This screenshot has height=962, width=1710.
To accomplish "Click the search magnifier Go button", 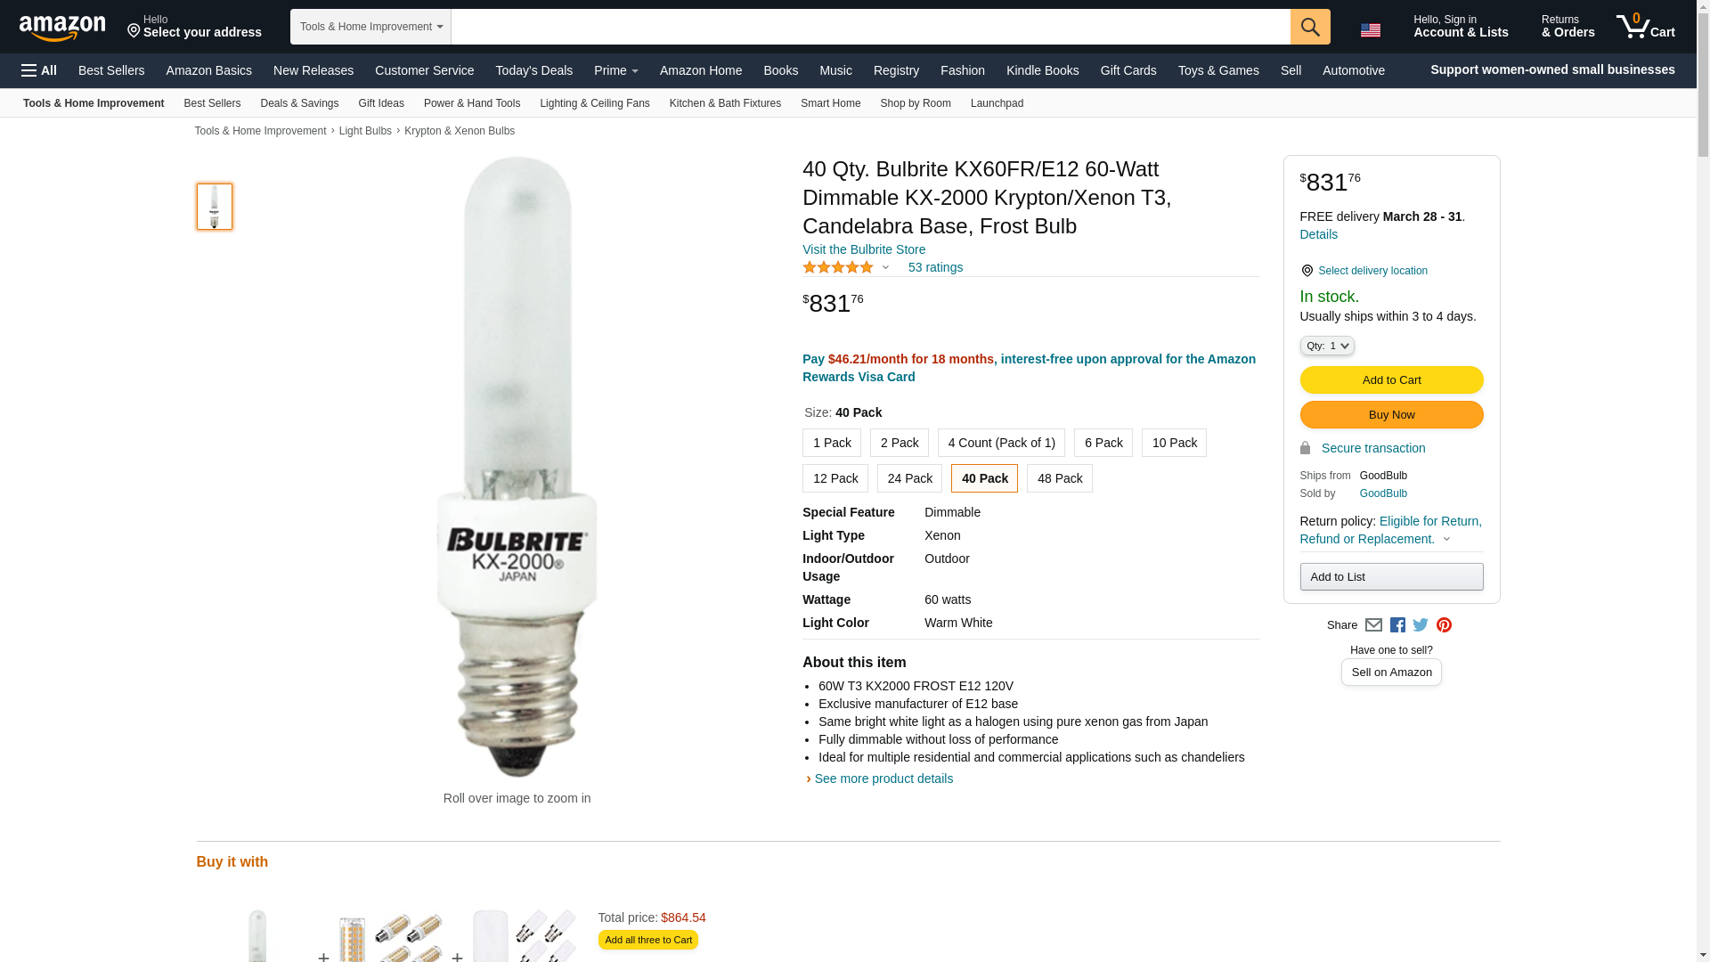I will tap(1309, 27).
